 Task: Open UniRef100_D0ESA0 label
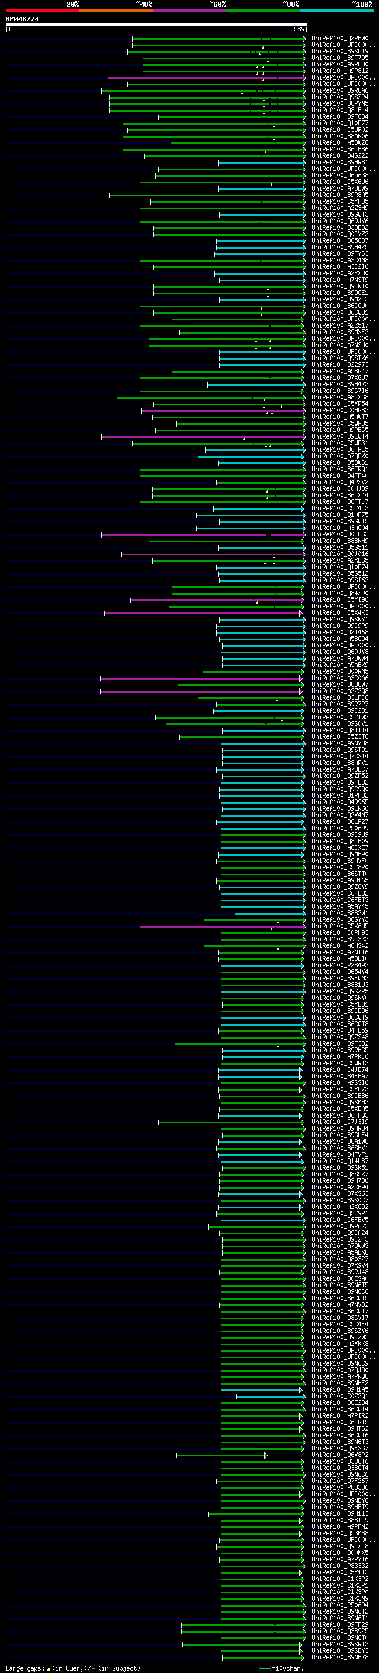pos(340,1279)
